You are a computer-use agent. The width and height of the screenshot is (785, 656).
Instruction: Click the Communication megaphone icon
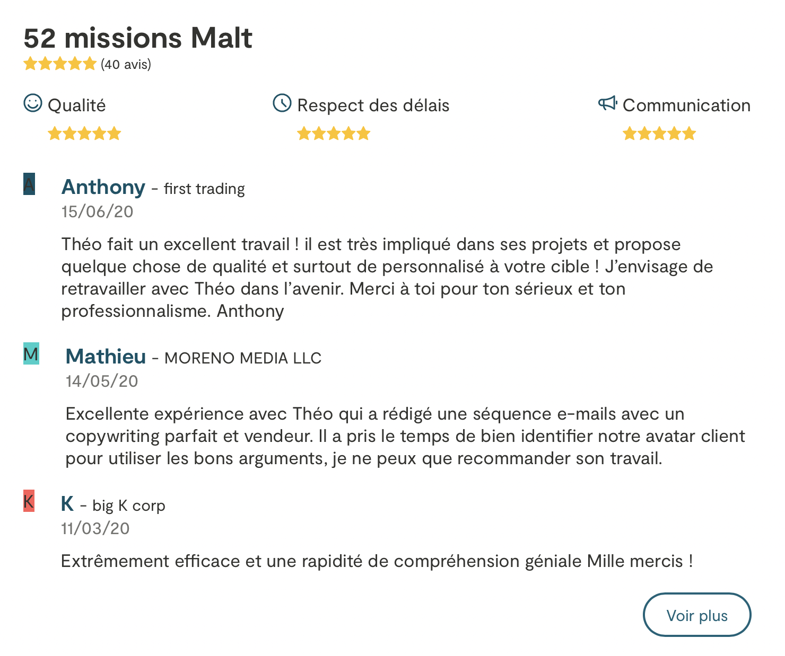[608, 103]
